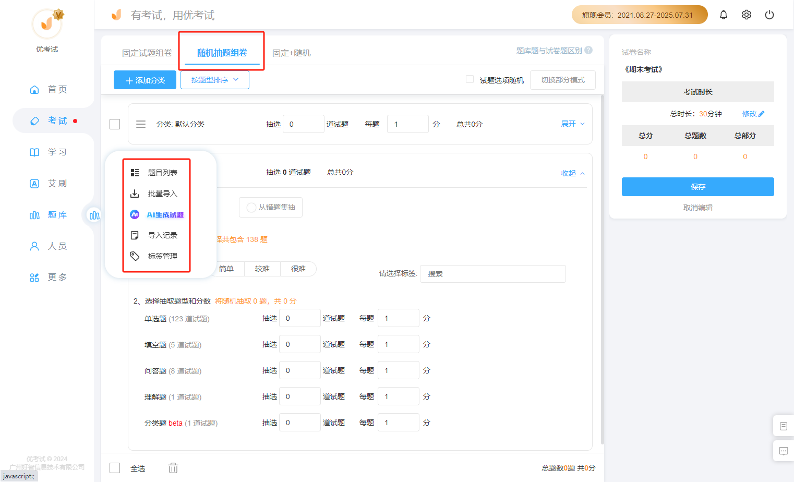Open settings gear in header
The image size is (794, 482).
coord(746,15)
